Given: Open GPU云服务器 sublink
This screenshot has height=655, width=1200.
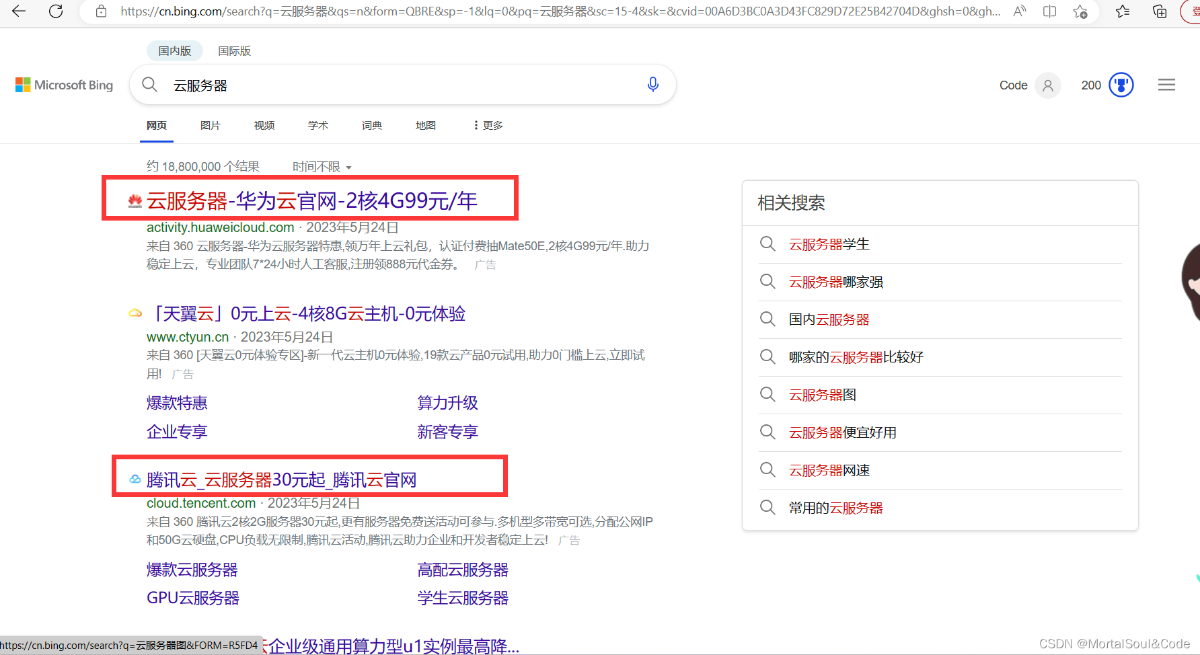Looking at the screenshot, I should (193, 598).
